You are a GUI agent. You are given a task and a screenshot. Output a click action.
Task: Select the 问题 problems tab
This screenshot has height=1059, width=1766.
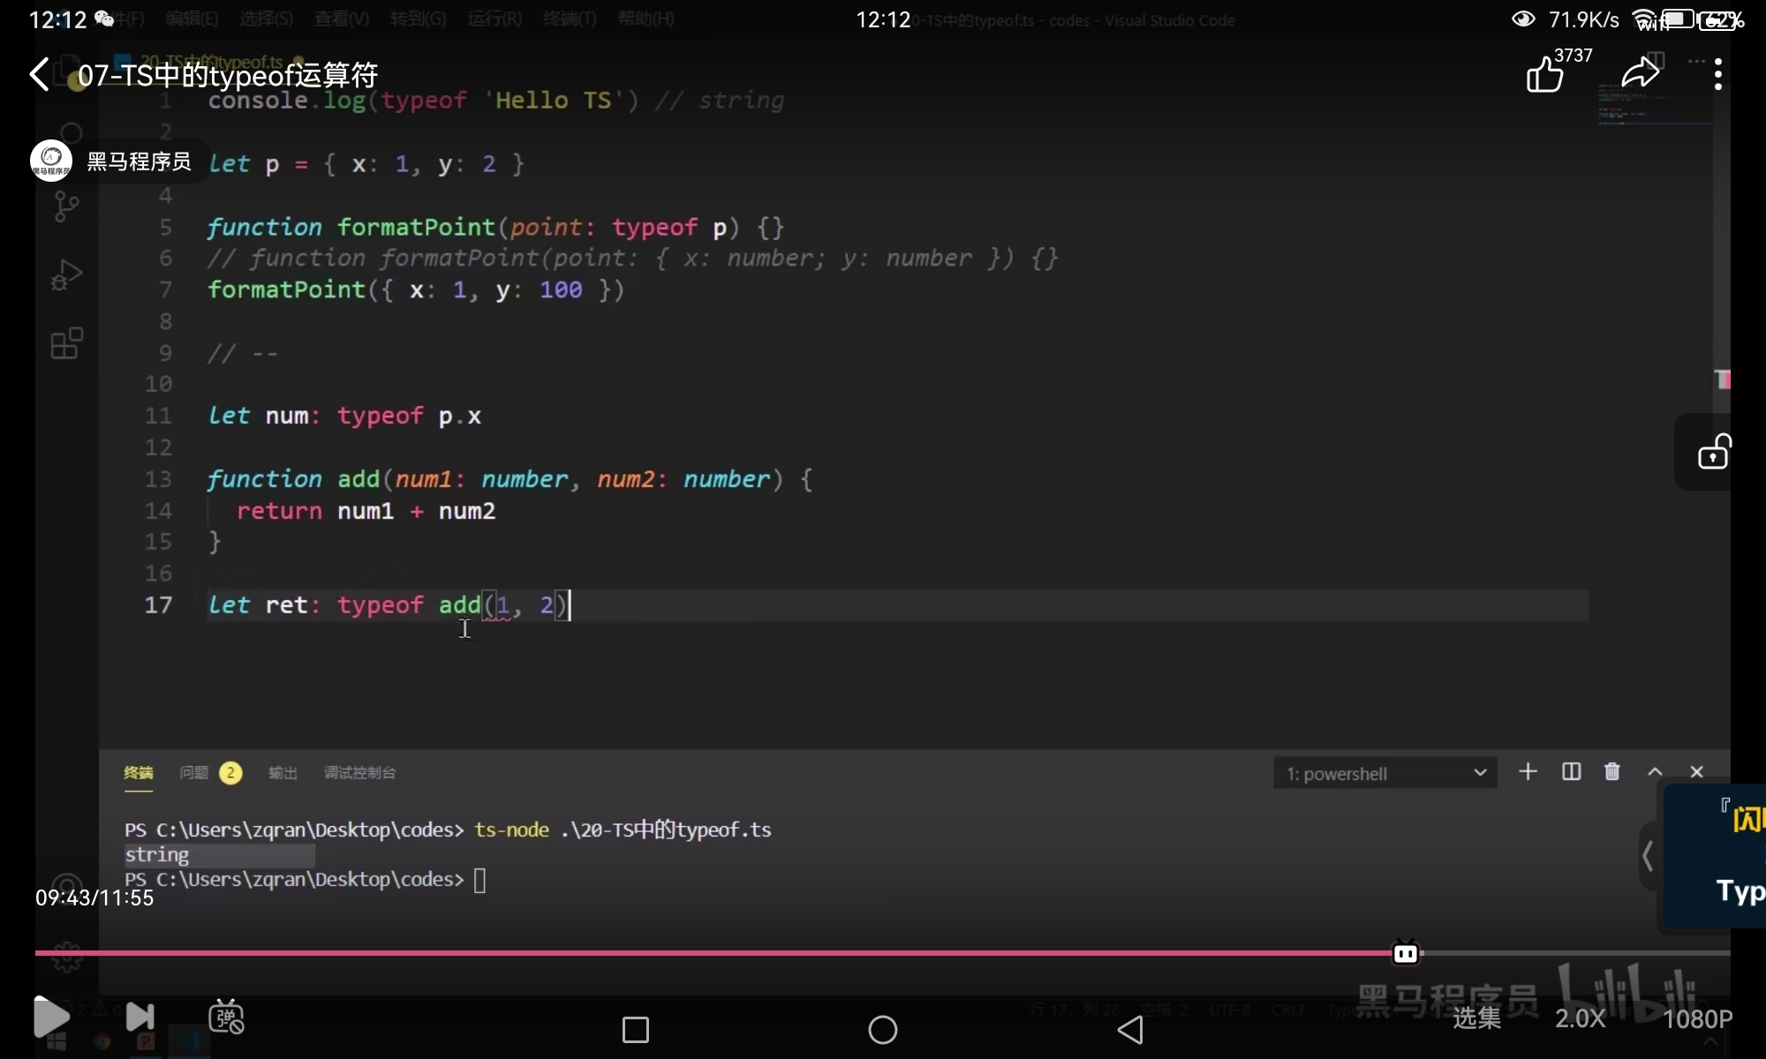[x=194, y=773]
